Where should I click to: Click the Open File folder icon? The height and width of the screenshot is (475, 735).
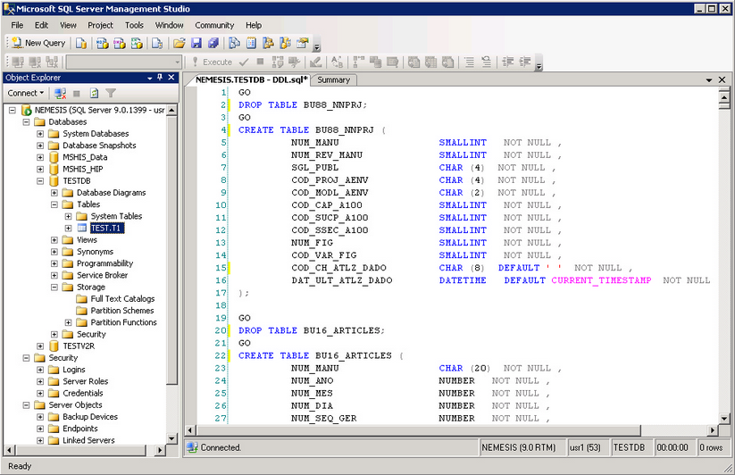pos(179,43)
